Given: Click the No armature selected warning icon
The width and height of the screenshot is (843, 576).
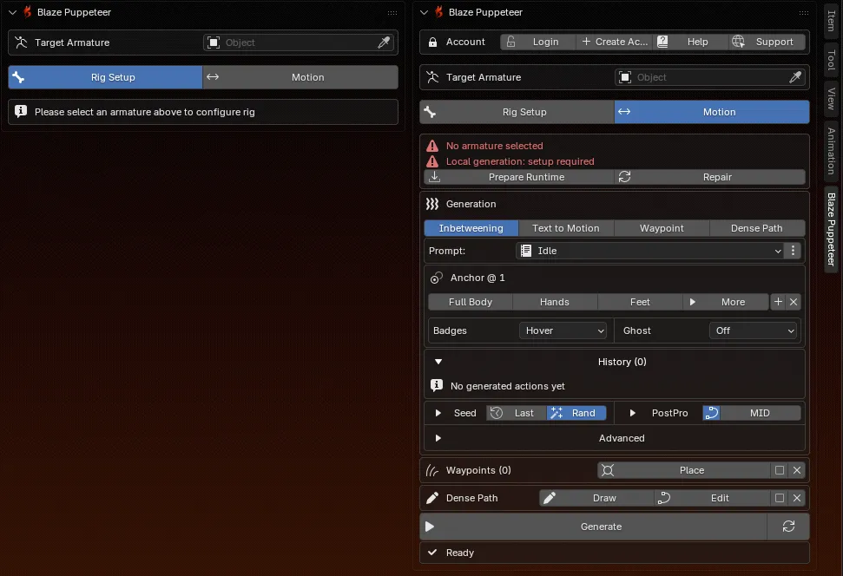Looking at the screenshot, I should pyautogui.click(x=432, y=146).
